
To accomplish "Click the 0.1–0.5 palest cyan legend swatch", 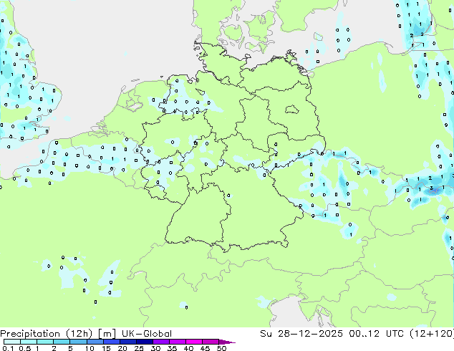I will (12, 342).
